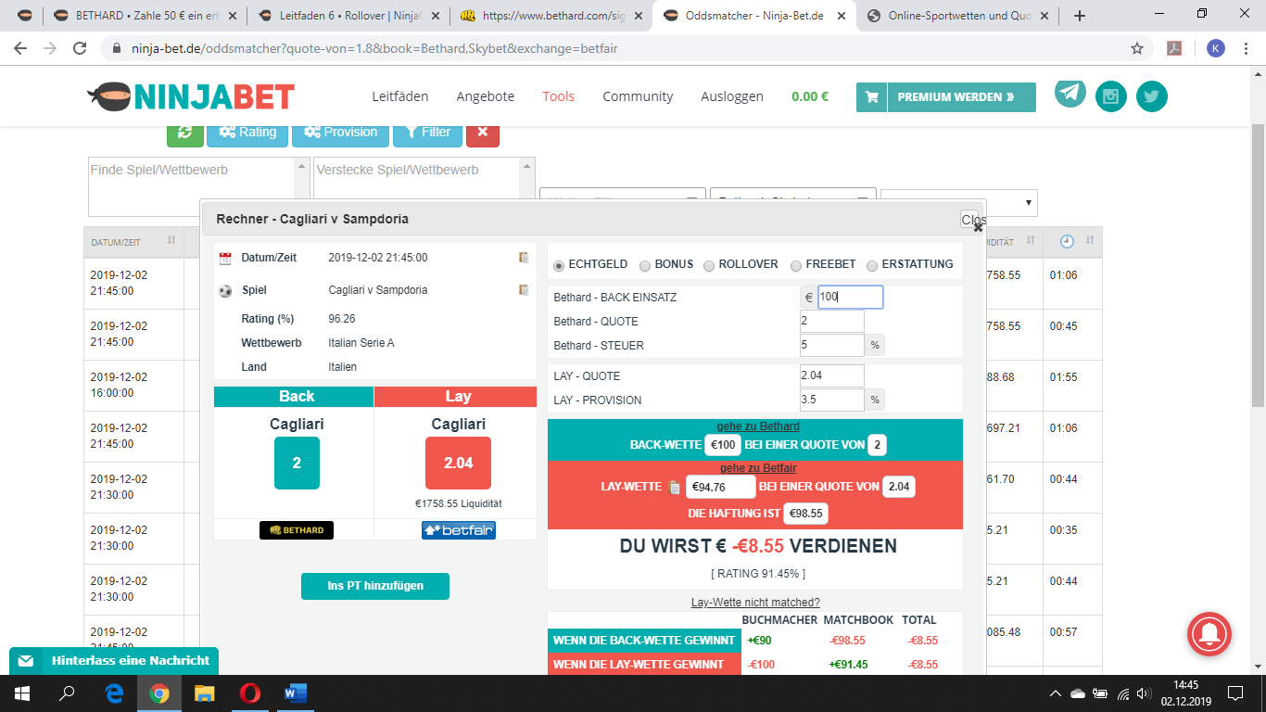Click the shopping cart icon

pyautogui.click(x=871, y=96)
